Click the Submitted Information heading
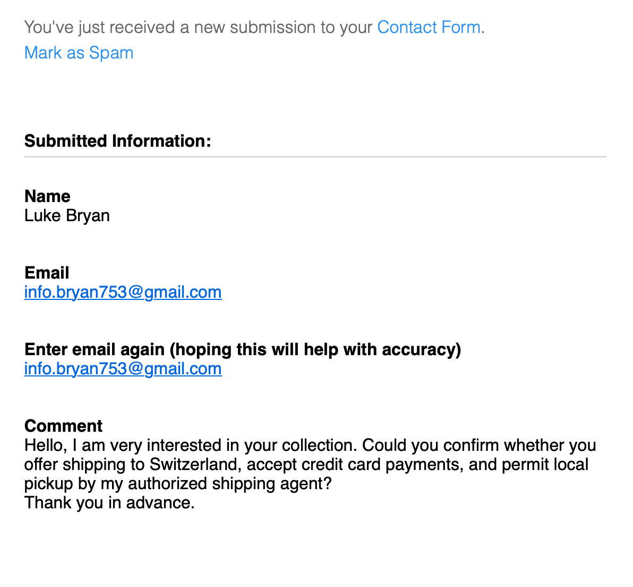Image resolution: width=633 pixels, height=587 pixels. tap(117, 141)
